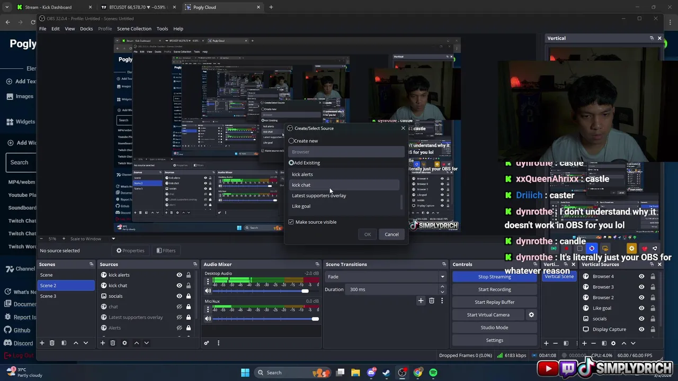The height and width of the screenshot is (381, 678).
Task: Hide kick alerts source with eye icon
Action: click(179, 275)
